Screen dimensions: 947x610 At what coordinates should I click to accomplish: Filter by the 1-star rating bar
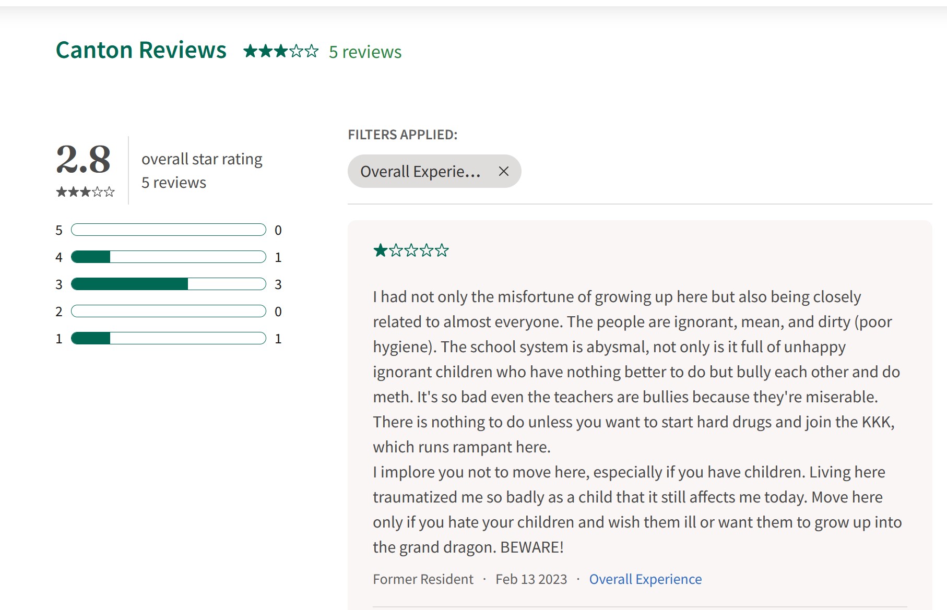[x=168, y=339]
